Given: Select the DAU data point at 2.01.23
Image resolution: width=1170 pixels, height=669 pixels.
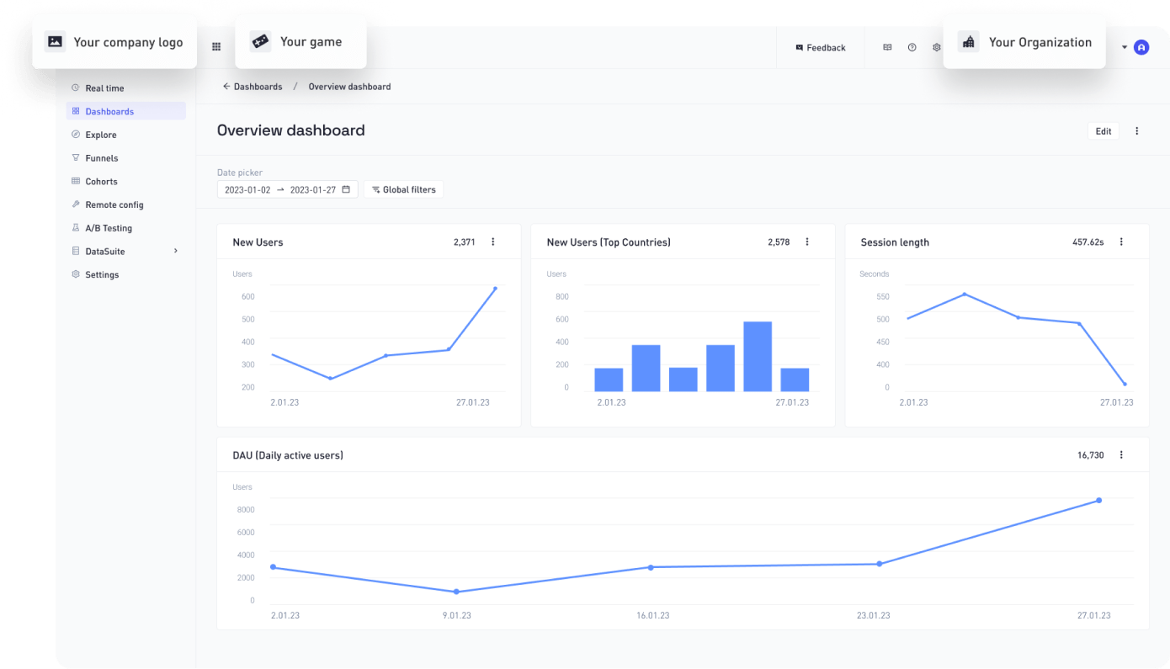Looking at the screenshot, I should 273,567.
